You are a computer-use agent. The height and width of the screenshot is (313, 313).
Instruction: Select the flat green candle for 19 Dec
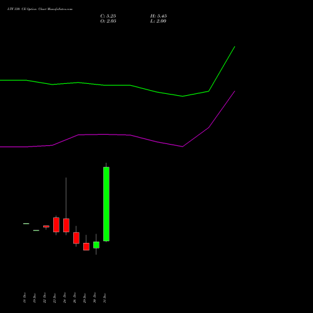(36, 230)
